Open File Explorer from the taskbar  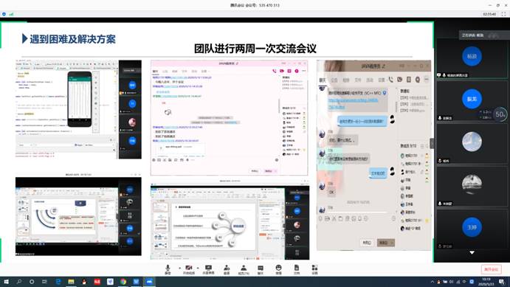click(x=72, y=282)
